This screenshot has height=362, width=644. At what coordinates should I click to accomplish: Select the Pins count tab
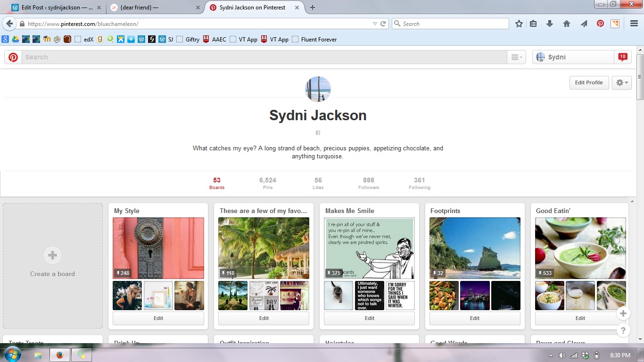pyautogui.click(x=267, y=183)
